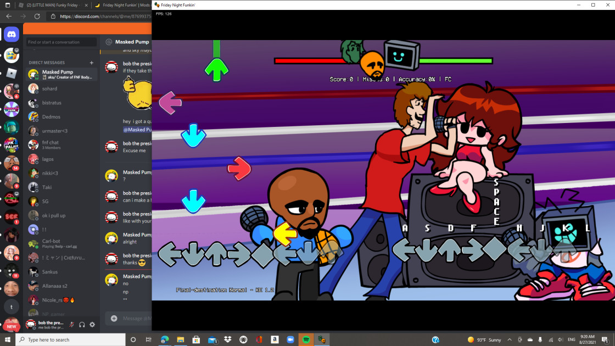
Task: Open Discord user settings gear
Action: tap(92, 325)
